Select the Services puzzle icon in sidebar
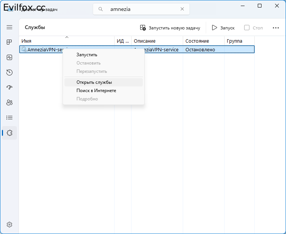 9,133
